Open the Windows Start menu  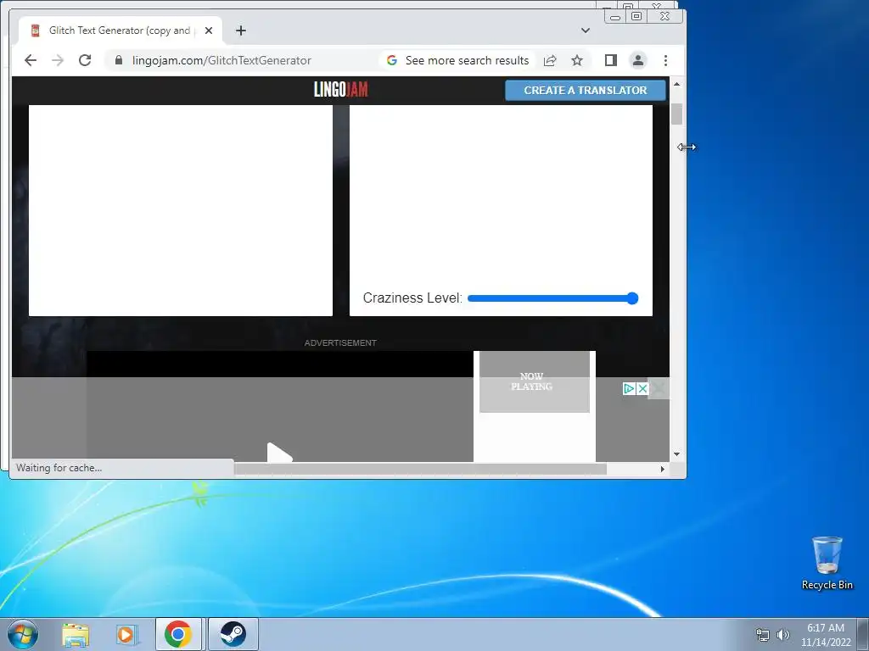tap(23, 634)
